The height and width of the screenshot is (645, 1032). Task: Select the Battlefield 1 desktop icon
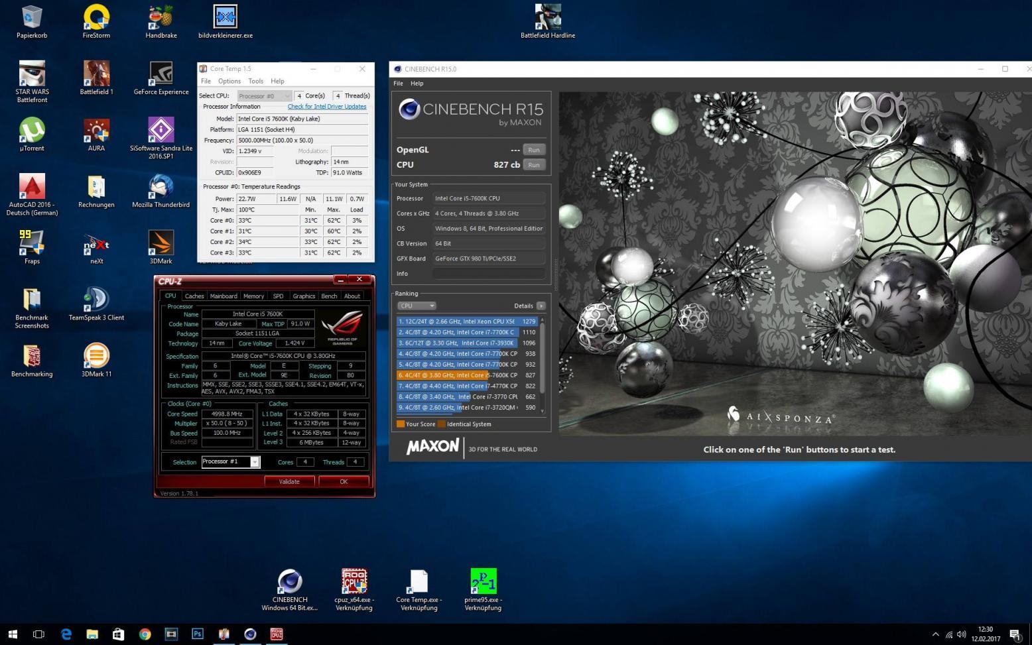pyautogui.click(x=96, y=78)
